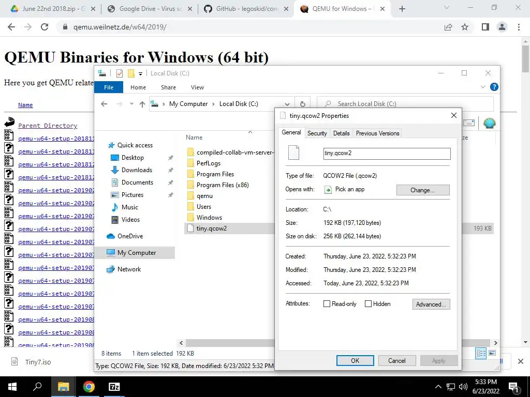Image resolution: width=530 pixels, height=397 pixels.
Task: Select Downloads in Explorer sidebar
Action: point(137,170)
